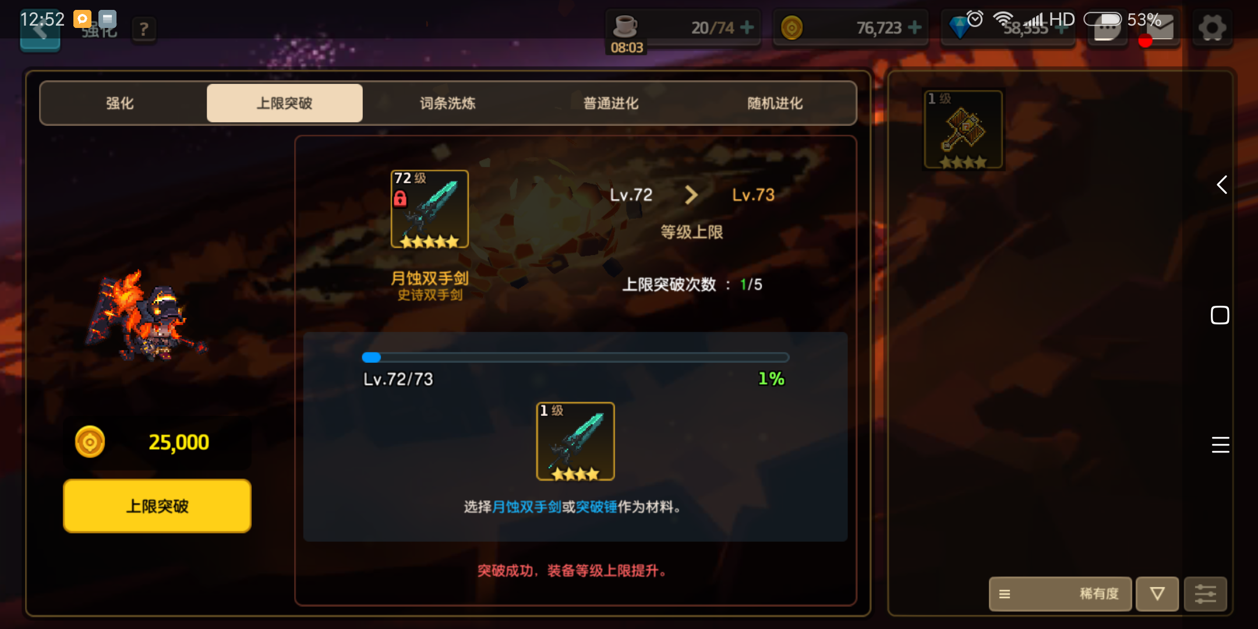This screenshot has width=1258, height=629.
Task: Open the settings gear icon
Action: (1212, 27)
